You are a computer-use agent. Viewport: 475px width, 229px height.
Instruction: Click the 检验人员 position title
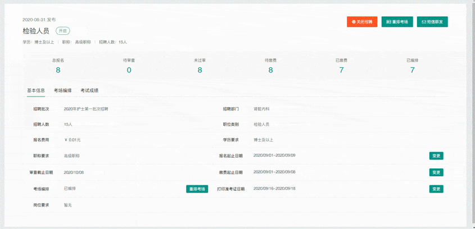pos(36,31)
